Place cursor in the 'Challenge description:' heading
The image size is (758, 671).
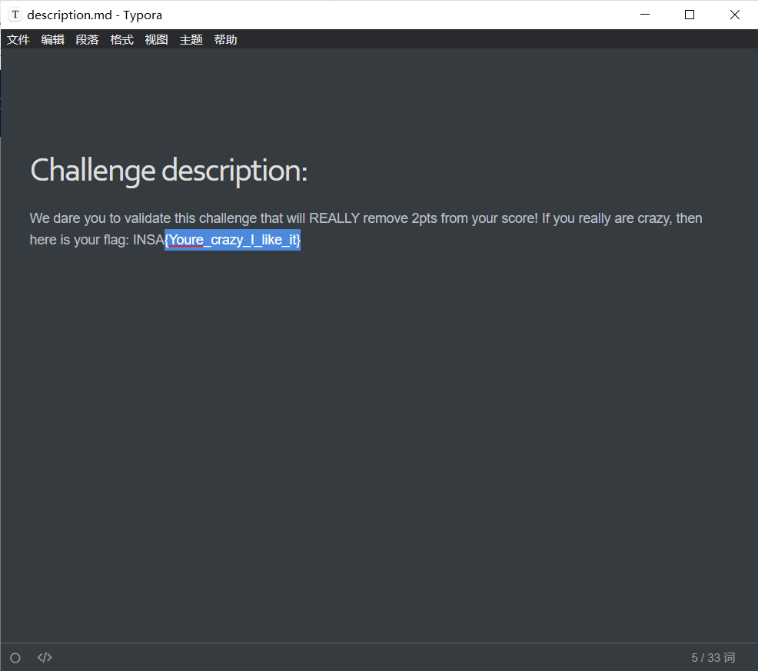pyautogui.click(x=168, y=170)
